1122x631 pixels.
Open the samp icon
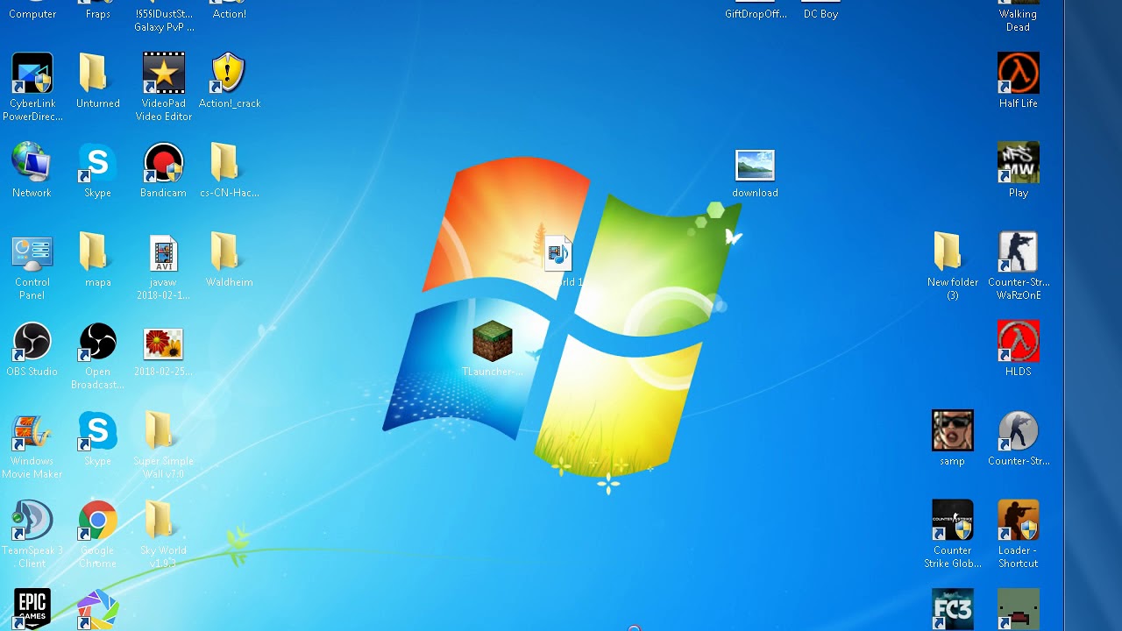pyautogui.click(x=952, y=431)
